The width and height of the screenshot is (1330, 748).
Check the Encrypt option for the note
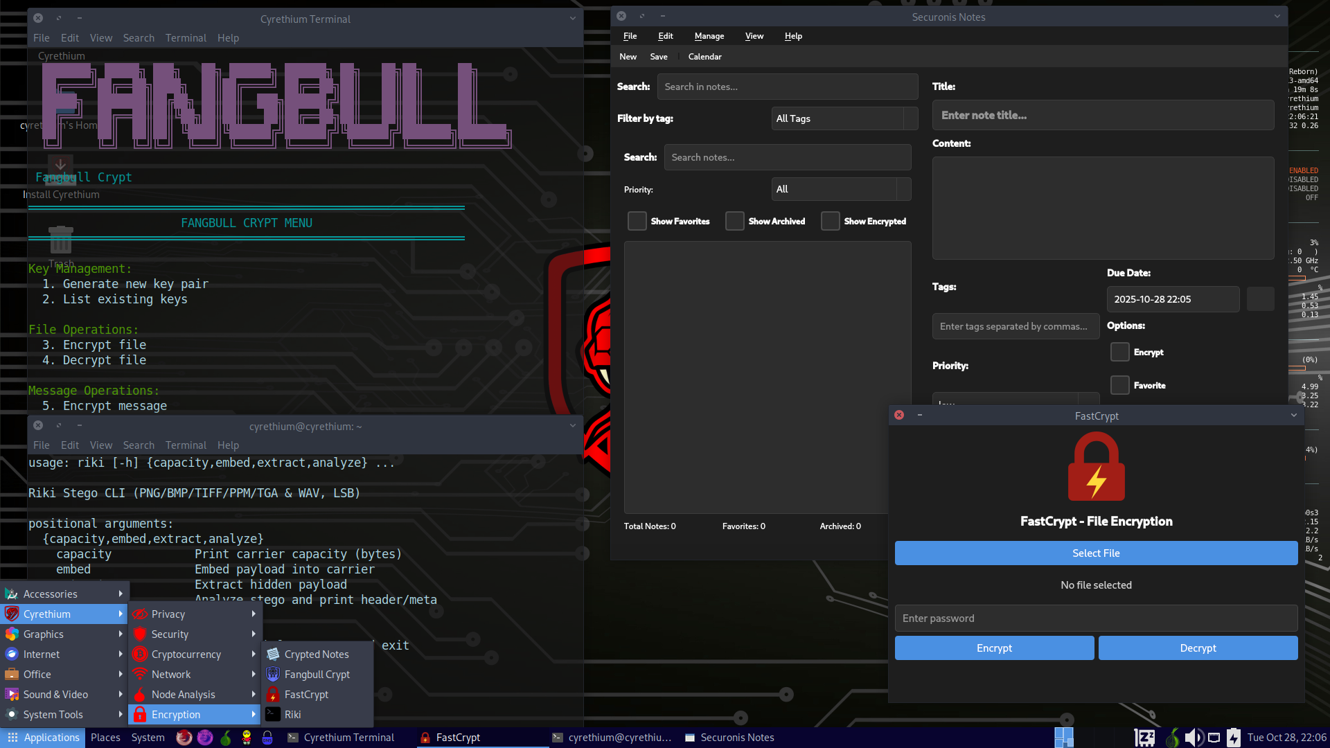[1119, 352]
